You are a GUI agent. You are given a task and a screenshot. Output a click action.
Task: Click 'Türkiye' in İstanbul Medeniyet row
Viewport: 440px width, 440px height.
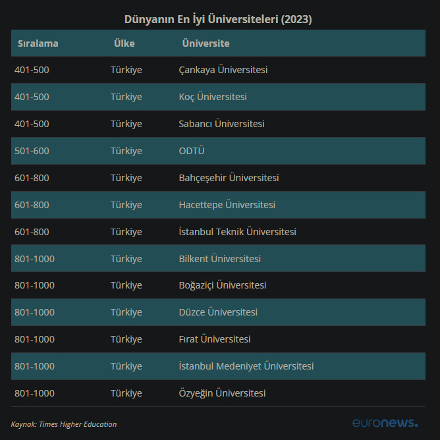tap(126, 366)
